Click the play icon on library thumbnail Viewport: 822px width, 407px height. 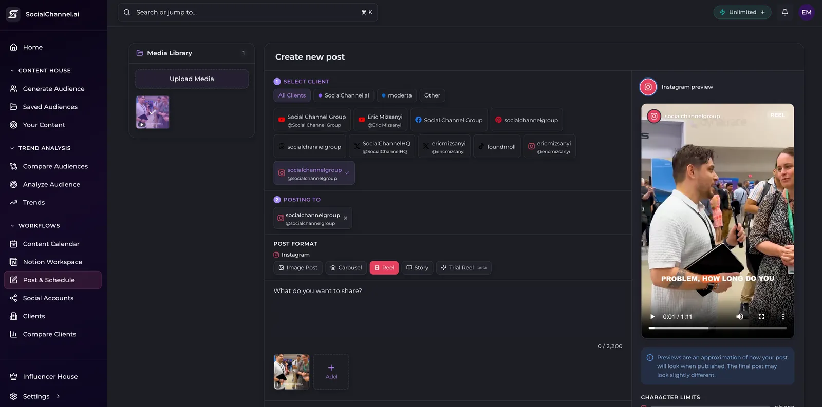(x=142, y=124)
